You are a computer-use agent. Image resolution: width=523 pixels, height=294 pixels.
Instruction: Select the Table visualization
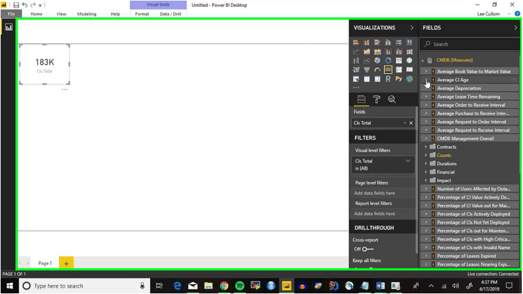(367, 79)
